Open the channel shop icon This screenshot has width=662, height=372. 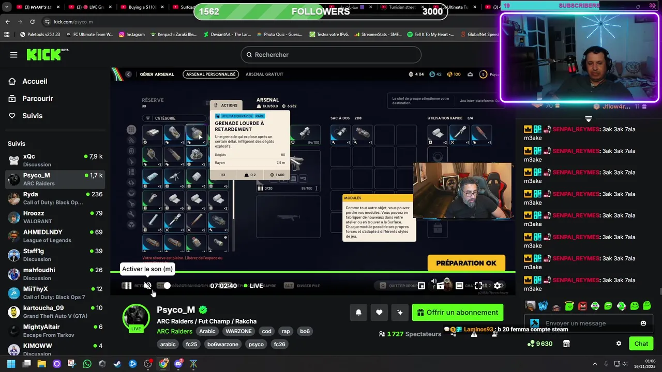[566, 344]
